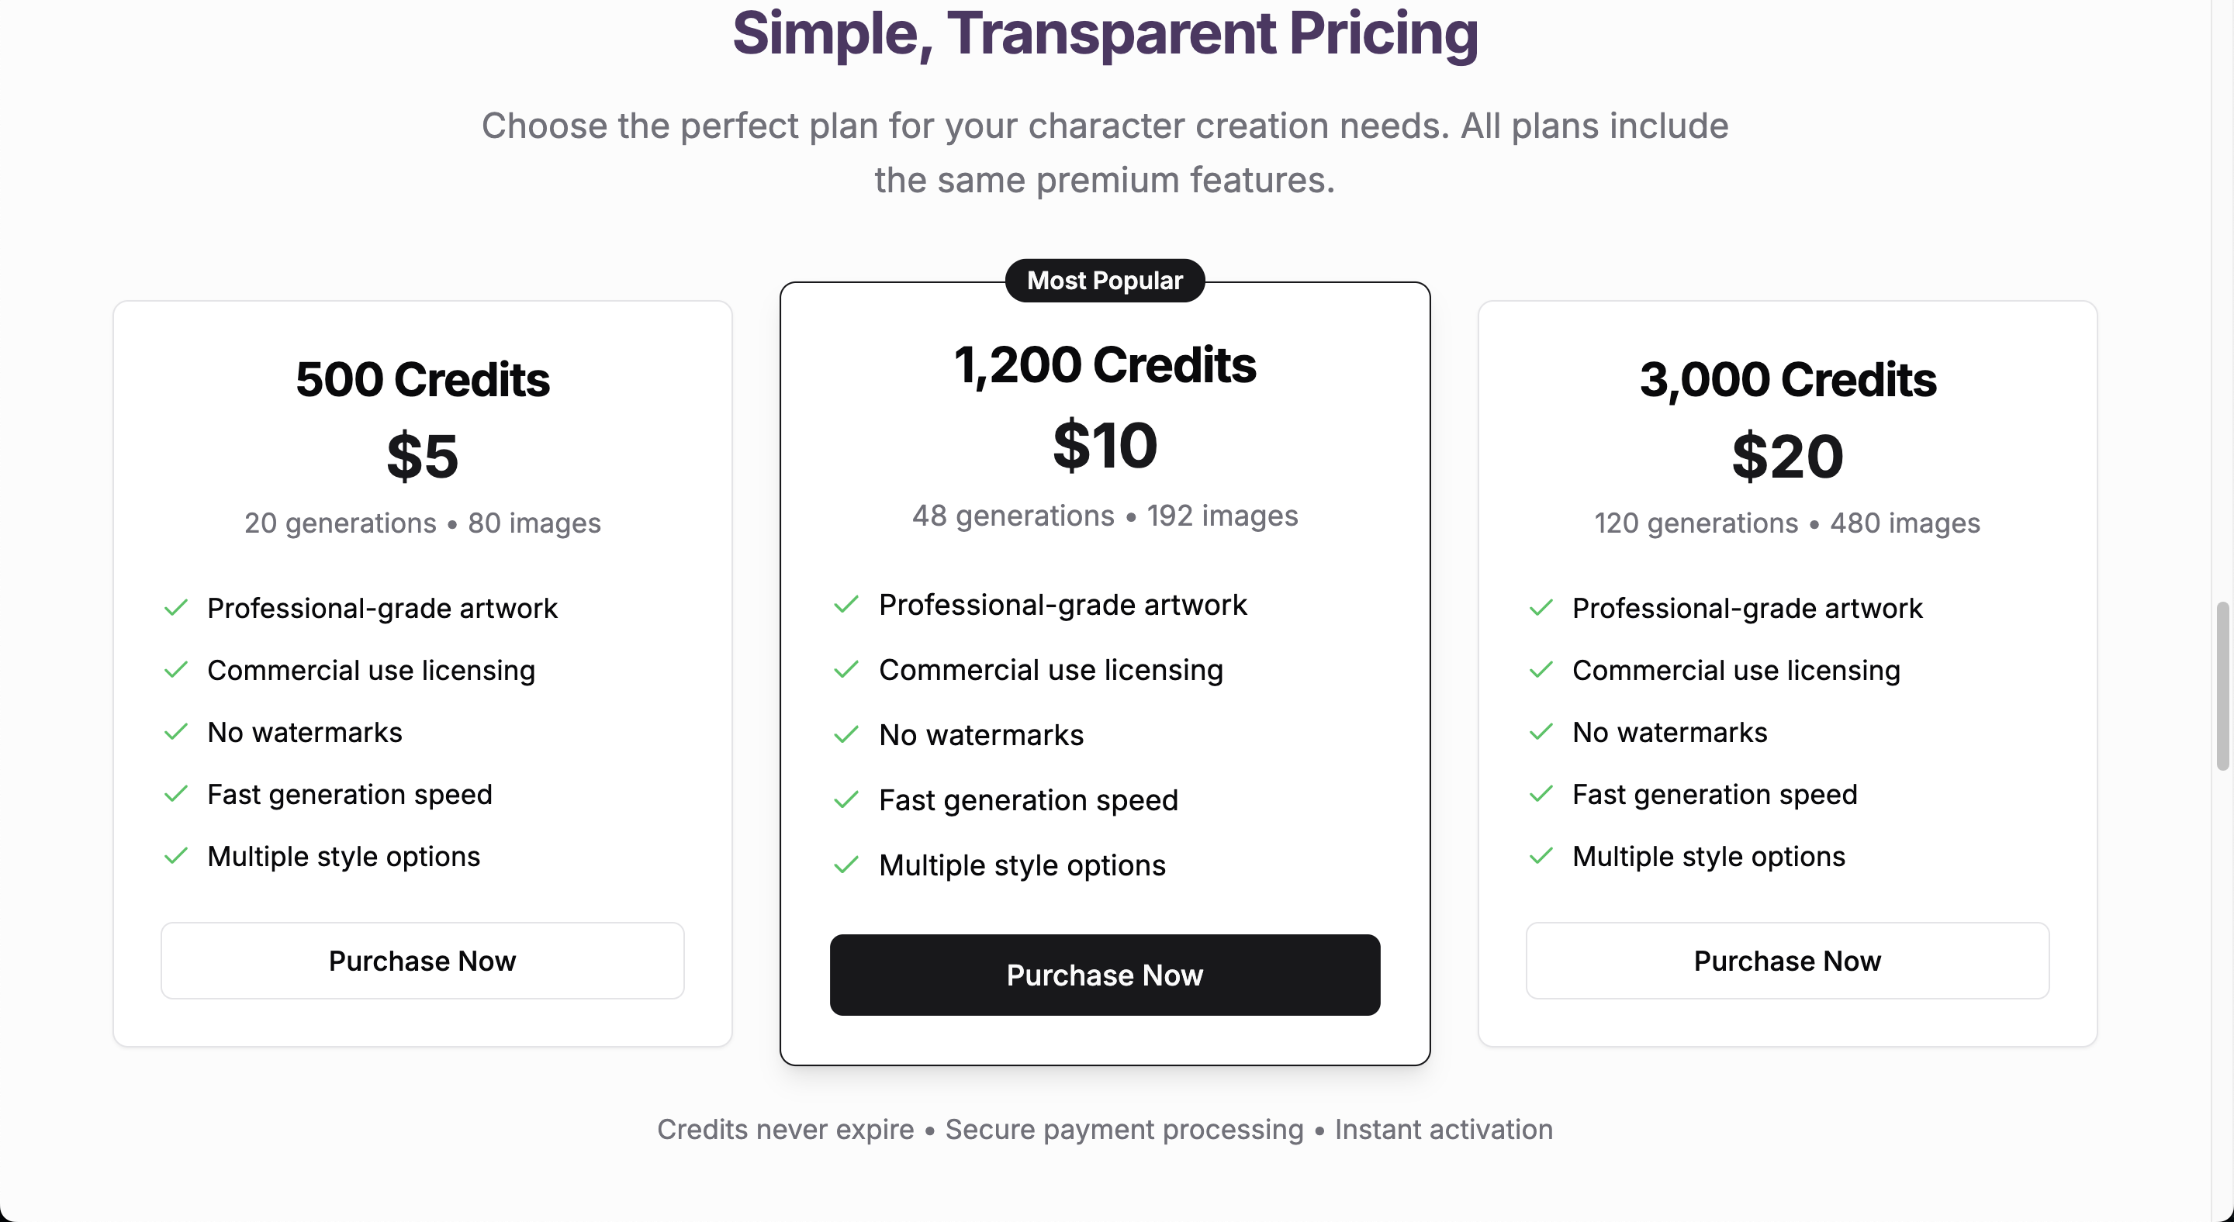This screenshot has height=1222, width=2234.
Task: Click the Most Popular badge
Action: pos(1104,281)
